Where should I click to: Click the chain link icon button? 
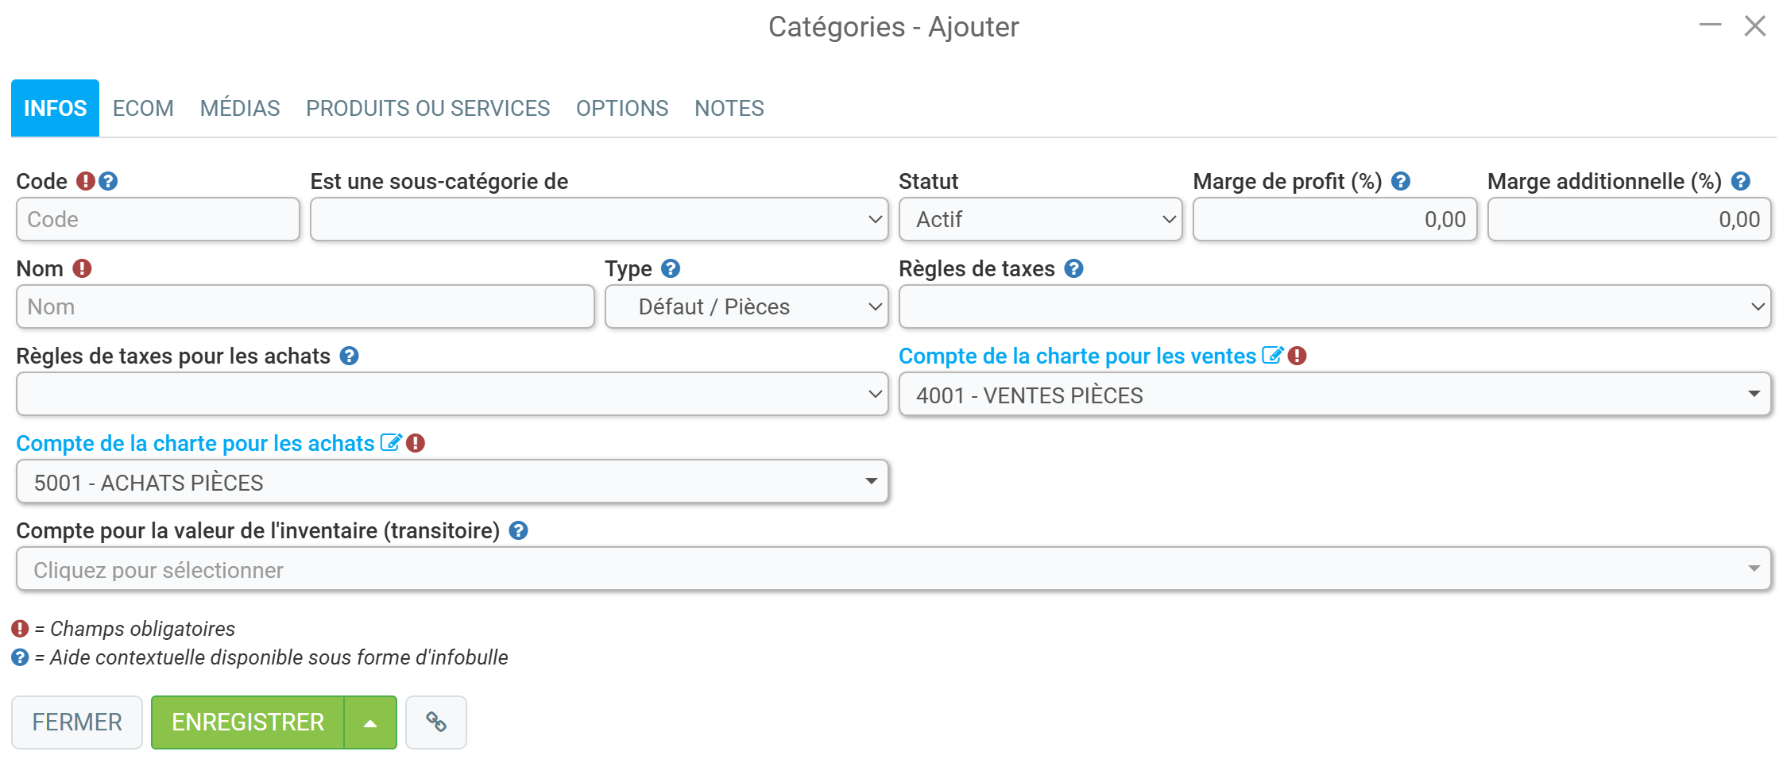click(436, 722)
